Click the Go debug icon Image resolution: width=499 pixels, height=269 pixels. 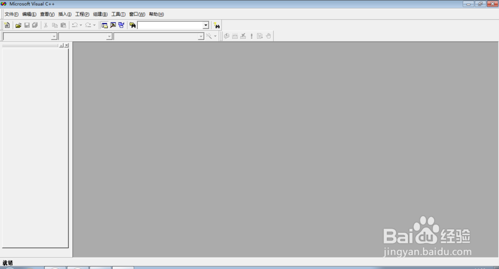click(259, 36)
